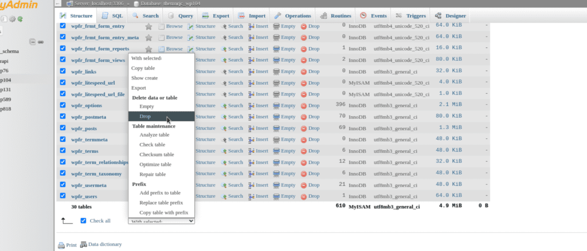This screenshot has height=251, width=587.
Task: Click the Browse link for wpfr_frmt_form_reports
Action: 174,49
